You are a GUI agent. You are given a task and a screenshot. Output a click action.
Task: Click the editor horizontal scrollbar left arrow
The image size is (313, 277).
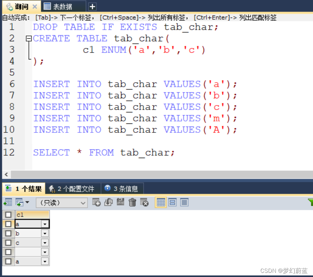pos(6,175)
